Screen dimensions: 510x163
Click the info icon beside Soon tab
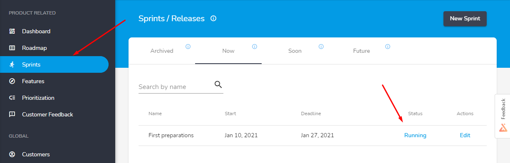(x=321, y=47)
